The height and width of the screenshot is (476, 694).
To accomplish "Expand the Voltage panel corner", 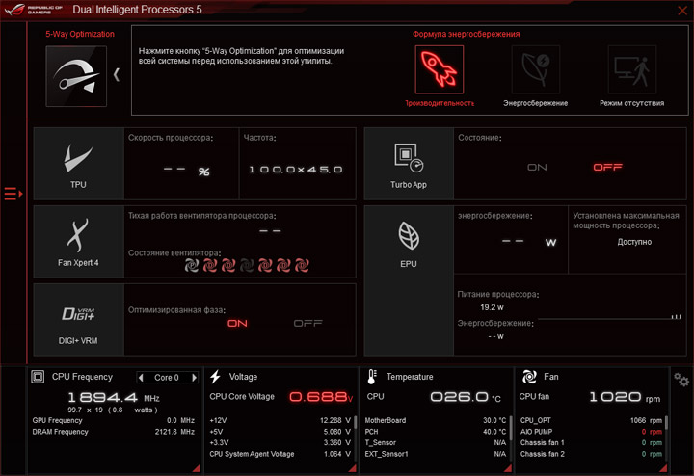I will [x=353, y=468].
